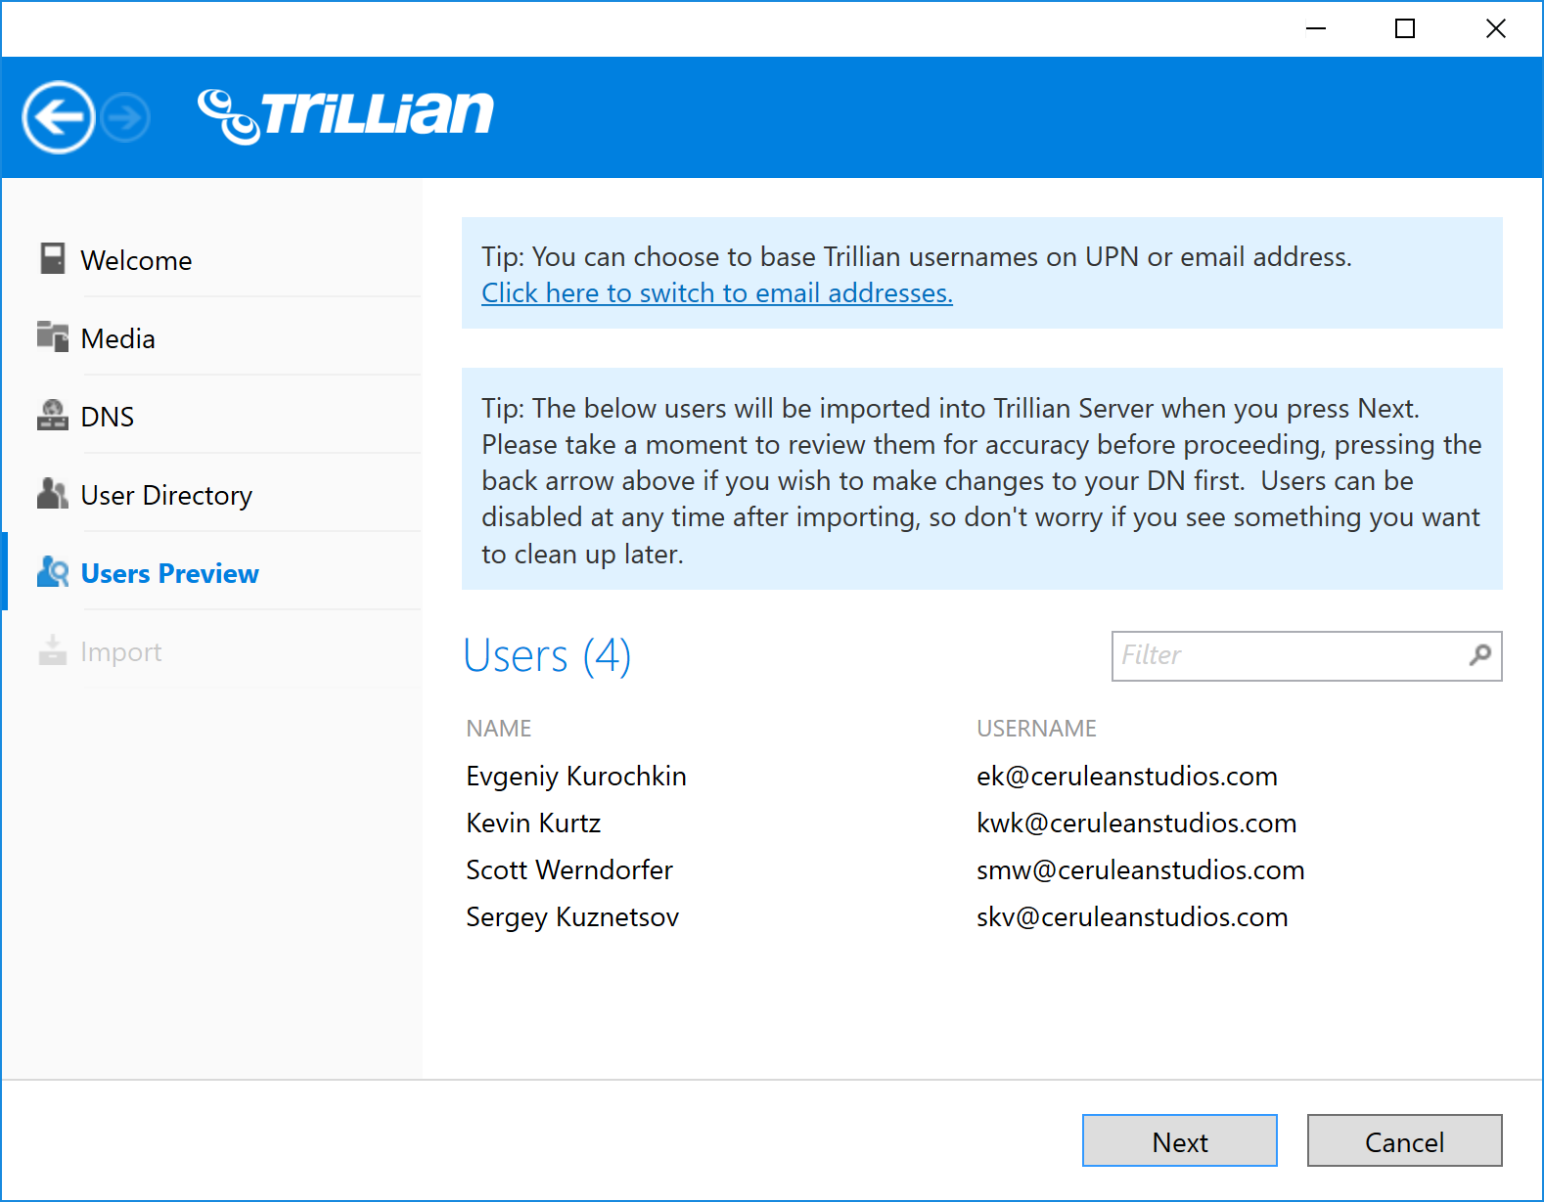This screenshot has height=1202, width=1544.
Task: Click the Users (4) heading
Action: [547, 655]
